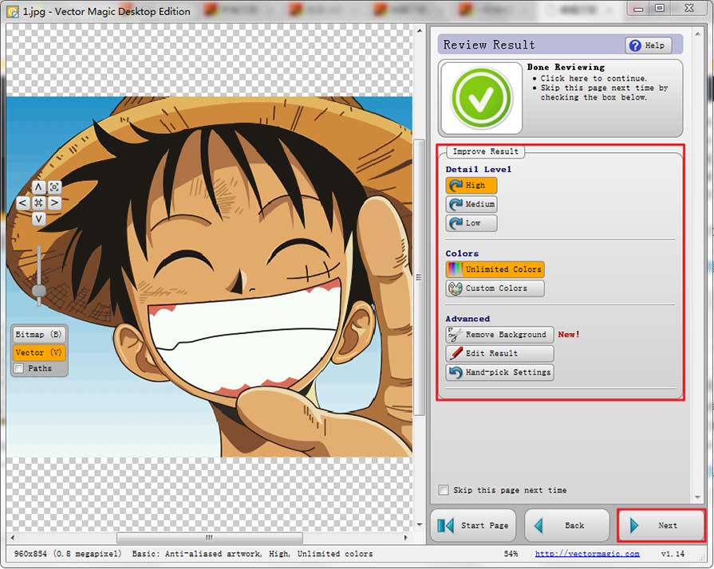
Task: Click the zoom slider handle
Action: coord(38,292)
